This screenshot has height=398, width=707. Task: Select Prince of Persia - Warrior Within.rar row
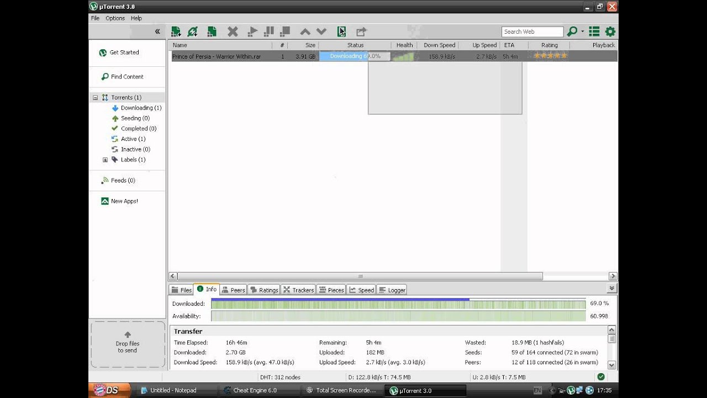pos(394,56)
